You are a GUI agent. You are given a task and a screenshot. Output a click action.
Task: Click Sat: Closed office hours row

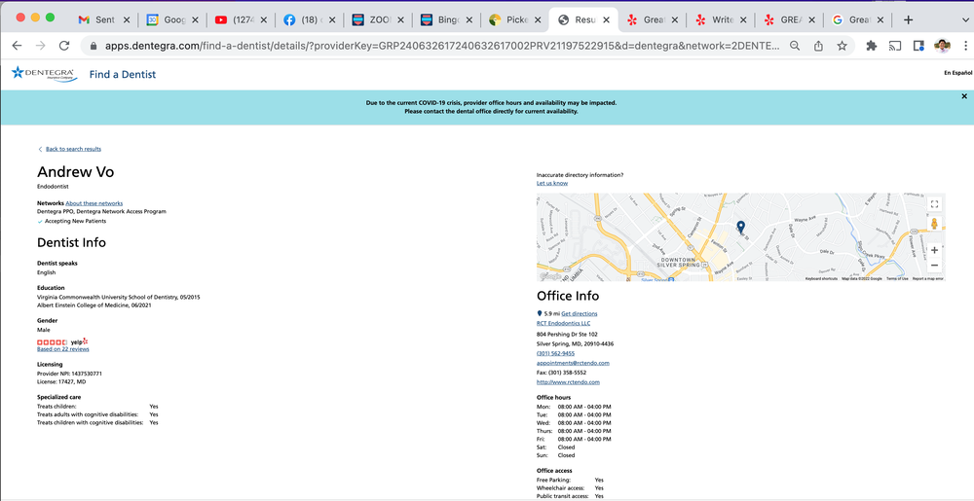click(x=556, y=447)
